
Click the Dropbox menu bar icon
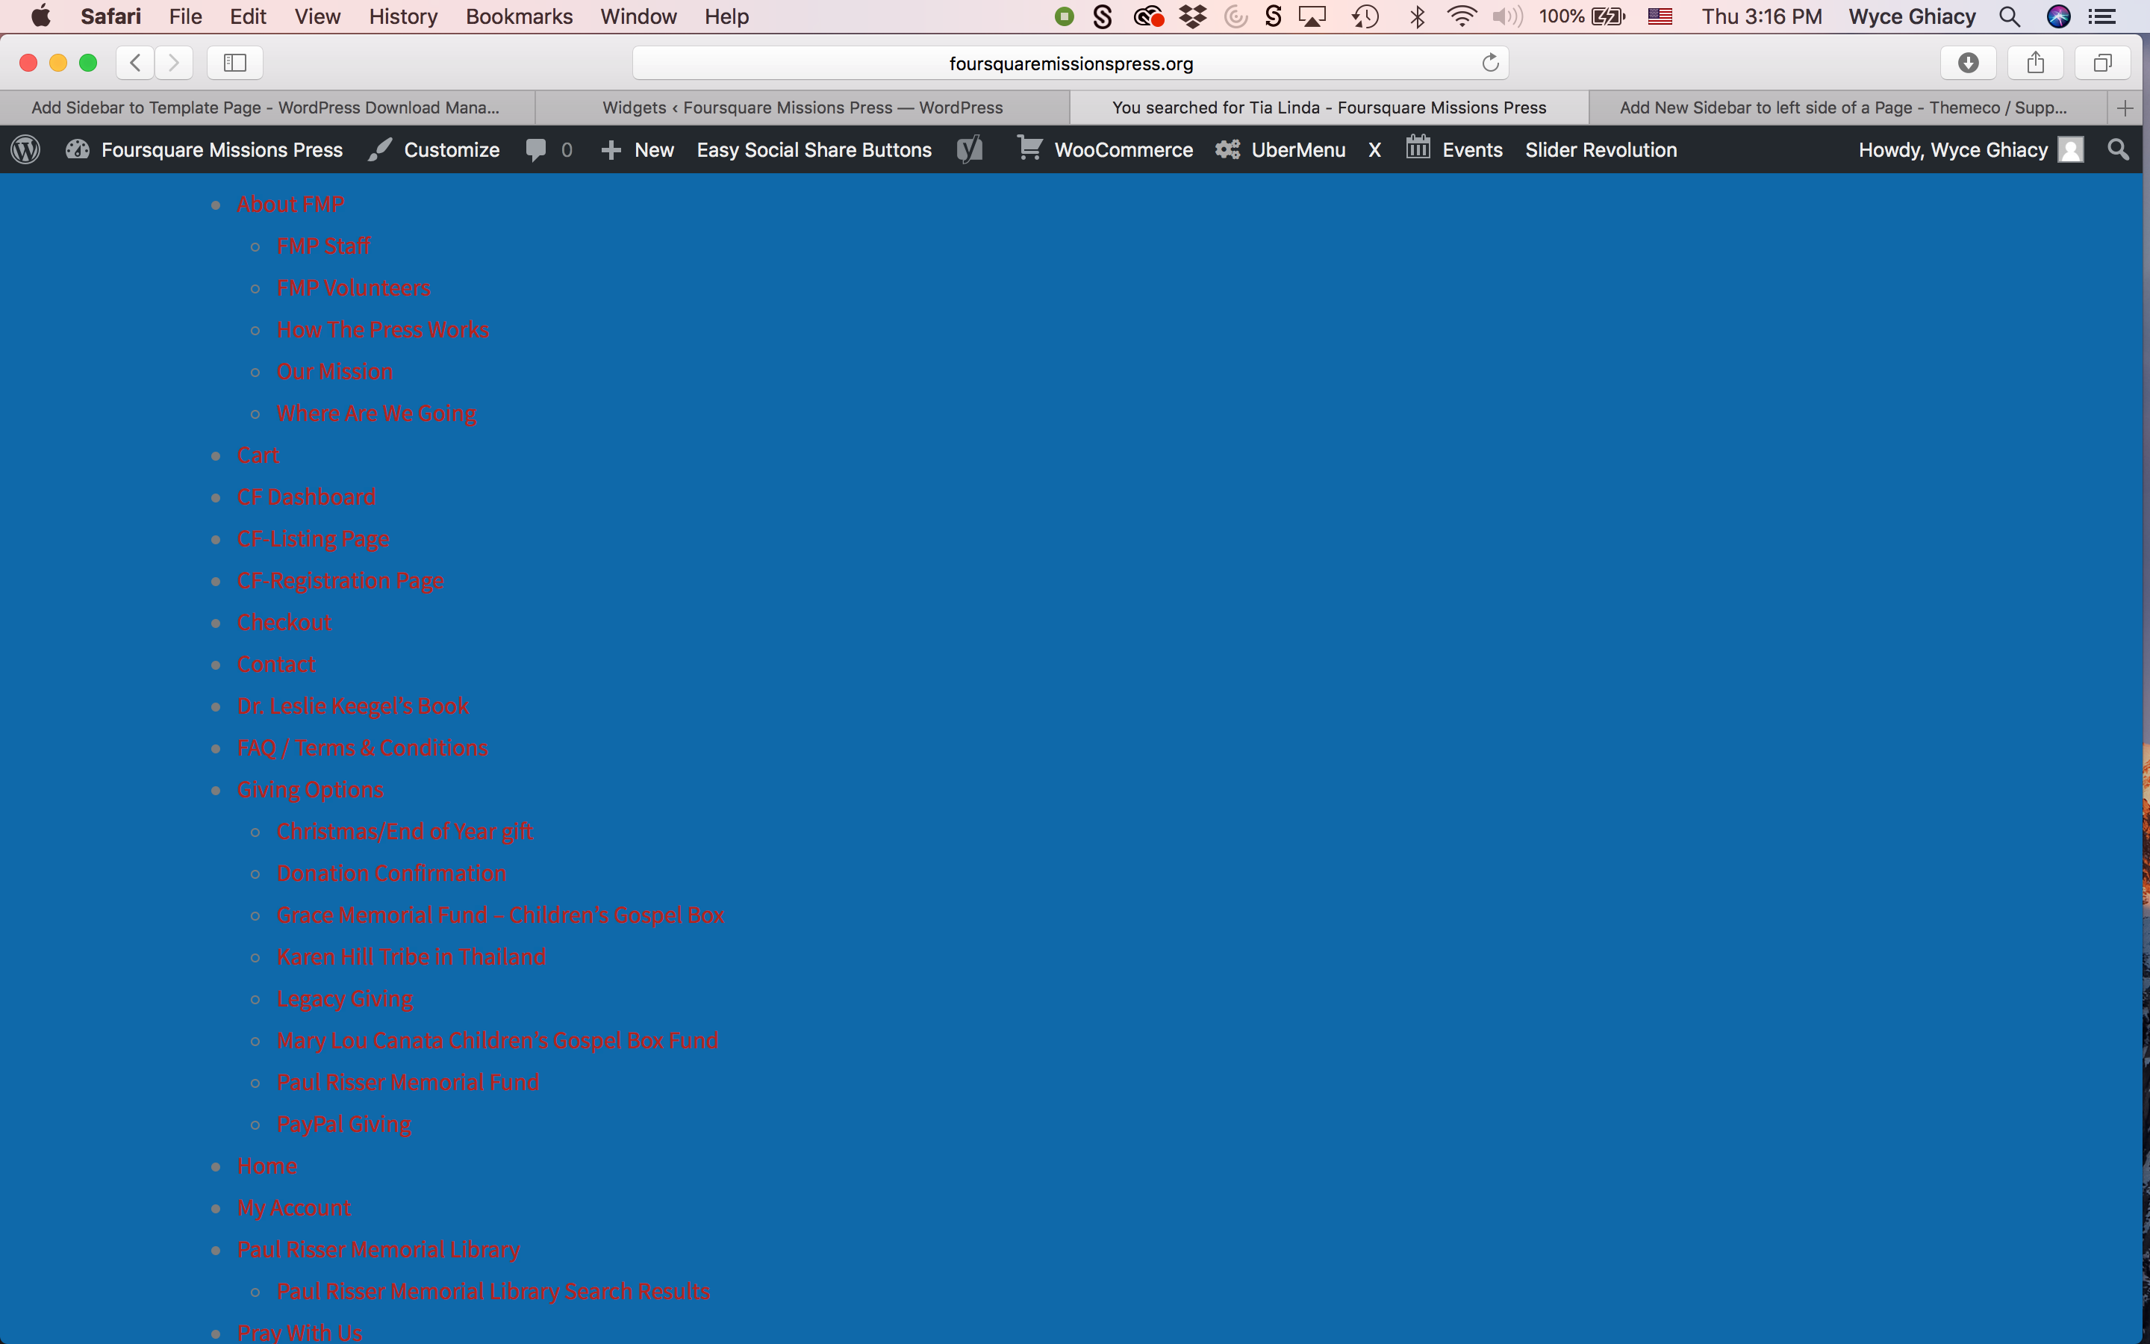1193,16
